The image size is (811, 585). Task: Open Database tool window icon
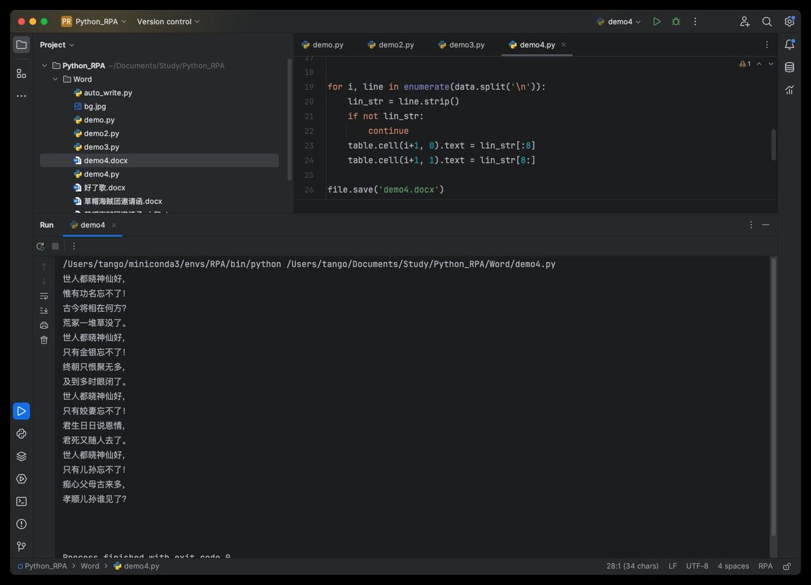click(x=789, y=67)
